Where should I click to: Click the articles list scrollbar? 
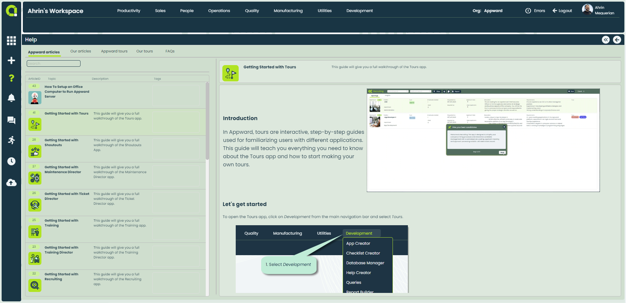point(207,121)
